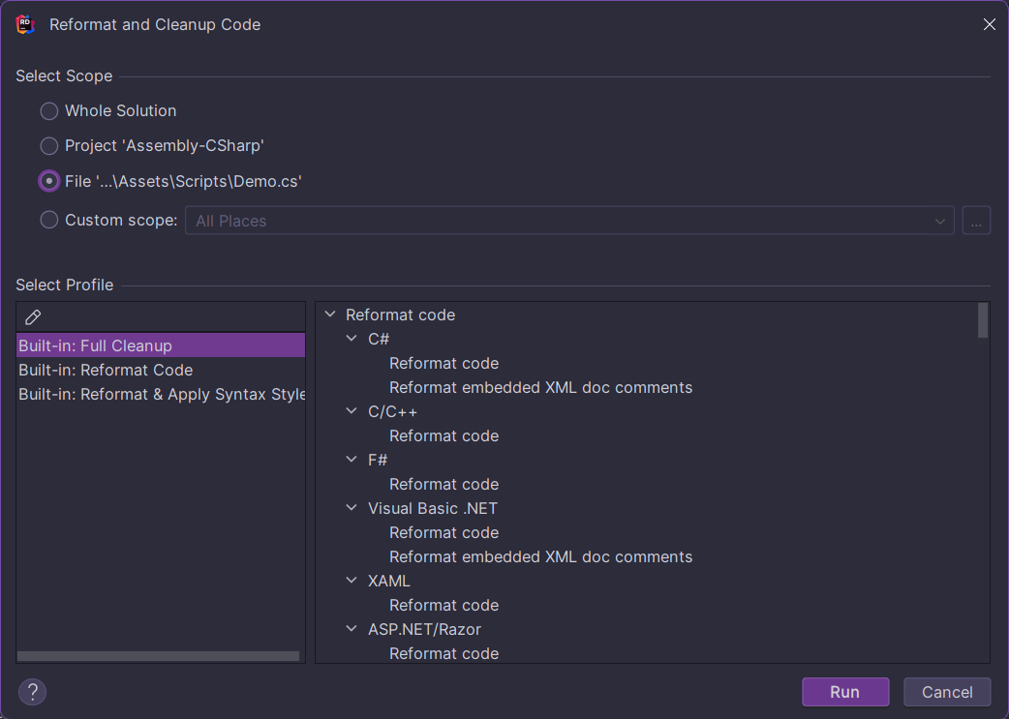The width and height of the screenshot is (1009, 719).
Task: Select 'Reformat code' under C/C++
Action: [x=444, y=435]
